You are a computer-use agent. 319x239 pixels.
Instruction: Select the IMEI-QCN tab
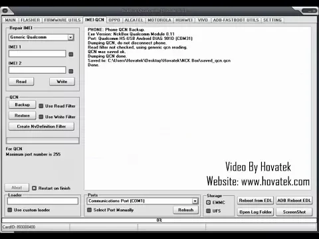pyautogui.click(x=94, y=20)
